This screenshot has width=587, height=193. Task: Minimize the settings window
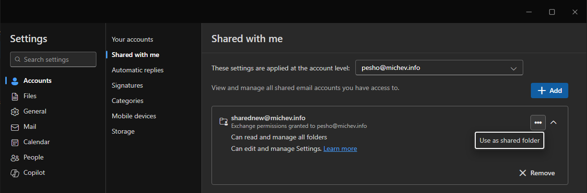528,11
